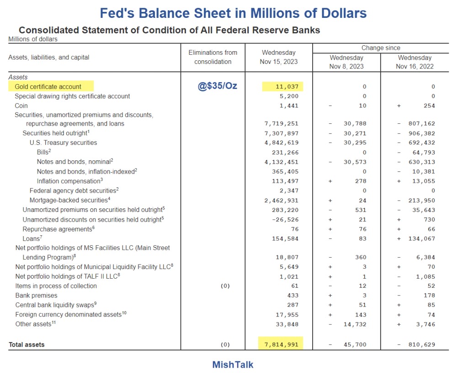Click the MishTalk watermark at the bottom
The width and height of the screenshot is (468, 381).
233,365
